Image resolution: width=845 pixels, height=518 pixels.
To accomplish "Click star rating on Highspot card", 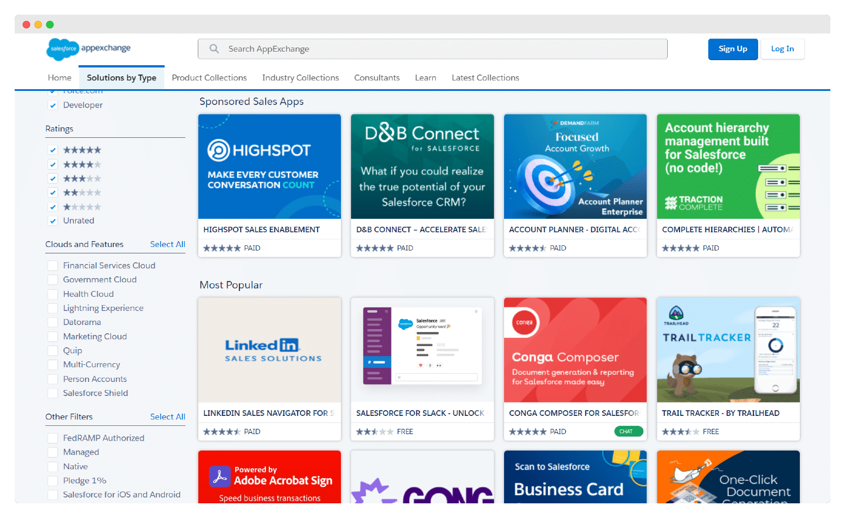I will click(x=222, y=248).
